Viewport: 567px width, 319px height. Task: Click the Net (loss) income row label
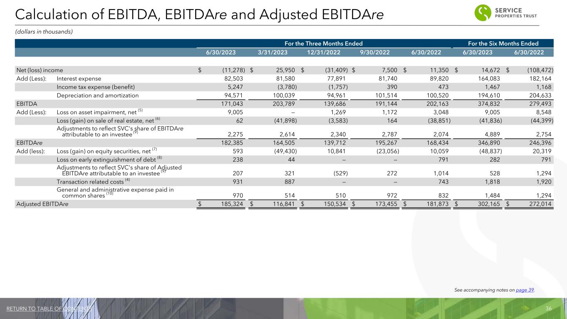pos(39,70)
